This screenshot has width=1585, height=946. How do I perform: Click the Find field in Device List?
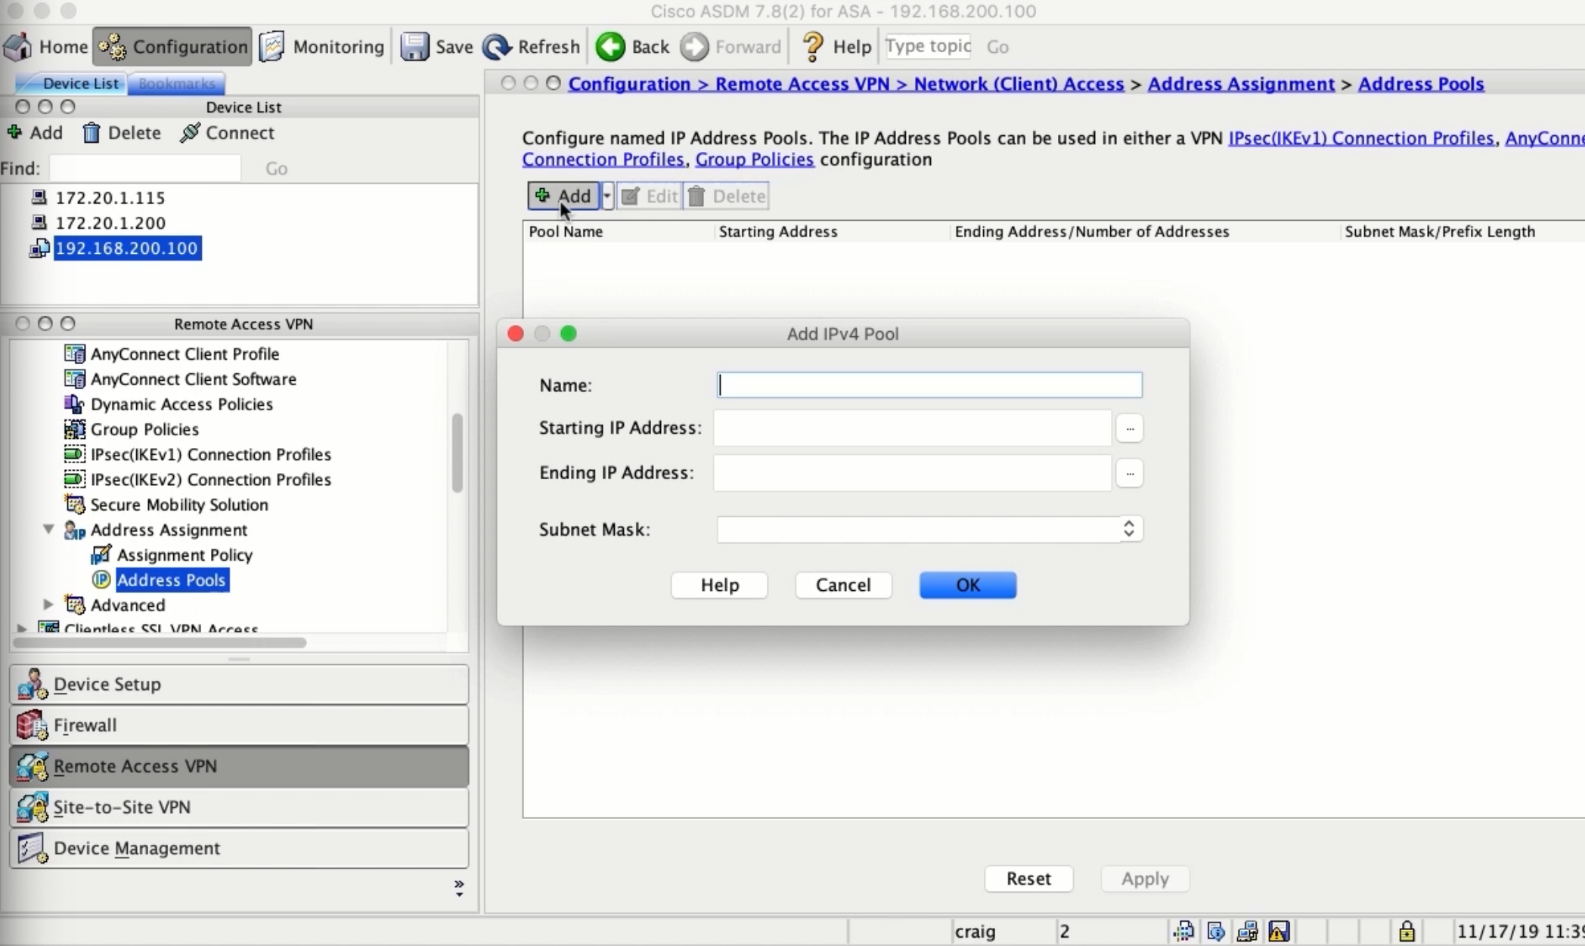(x=145, y=168)
